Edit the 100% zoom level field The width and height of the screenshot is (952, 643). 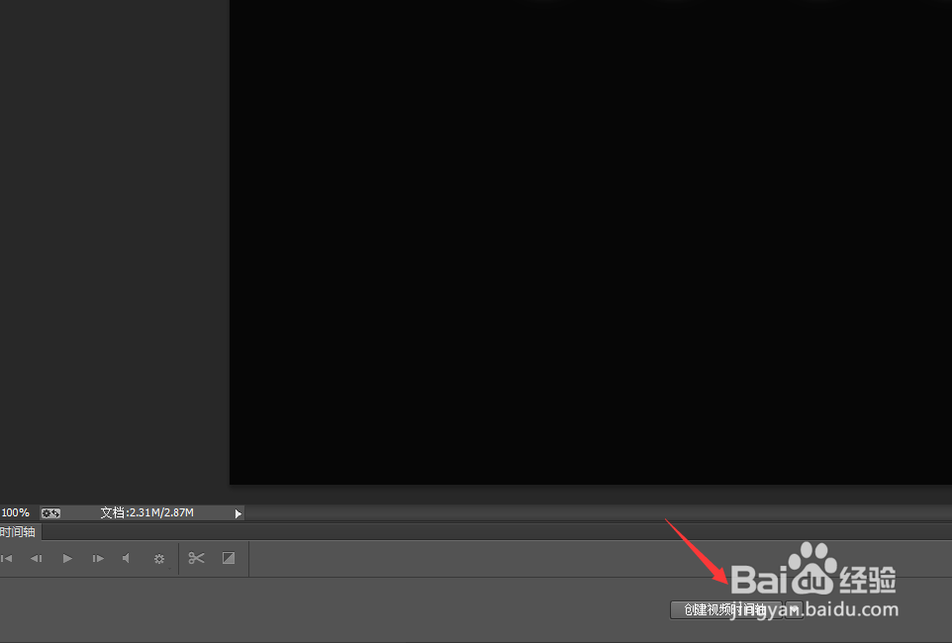16,513
